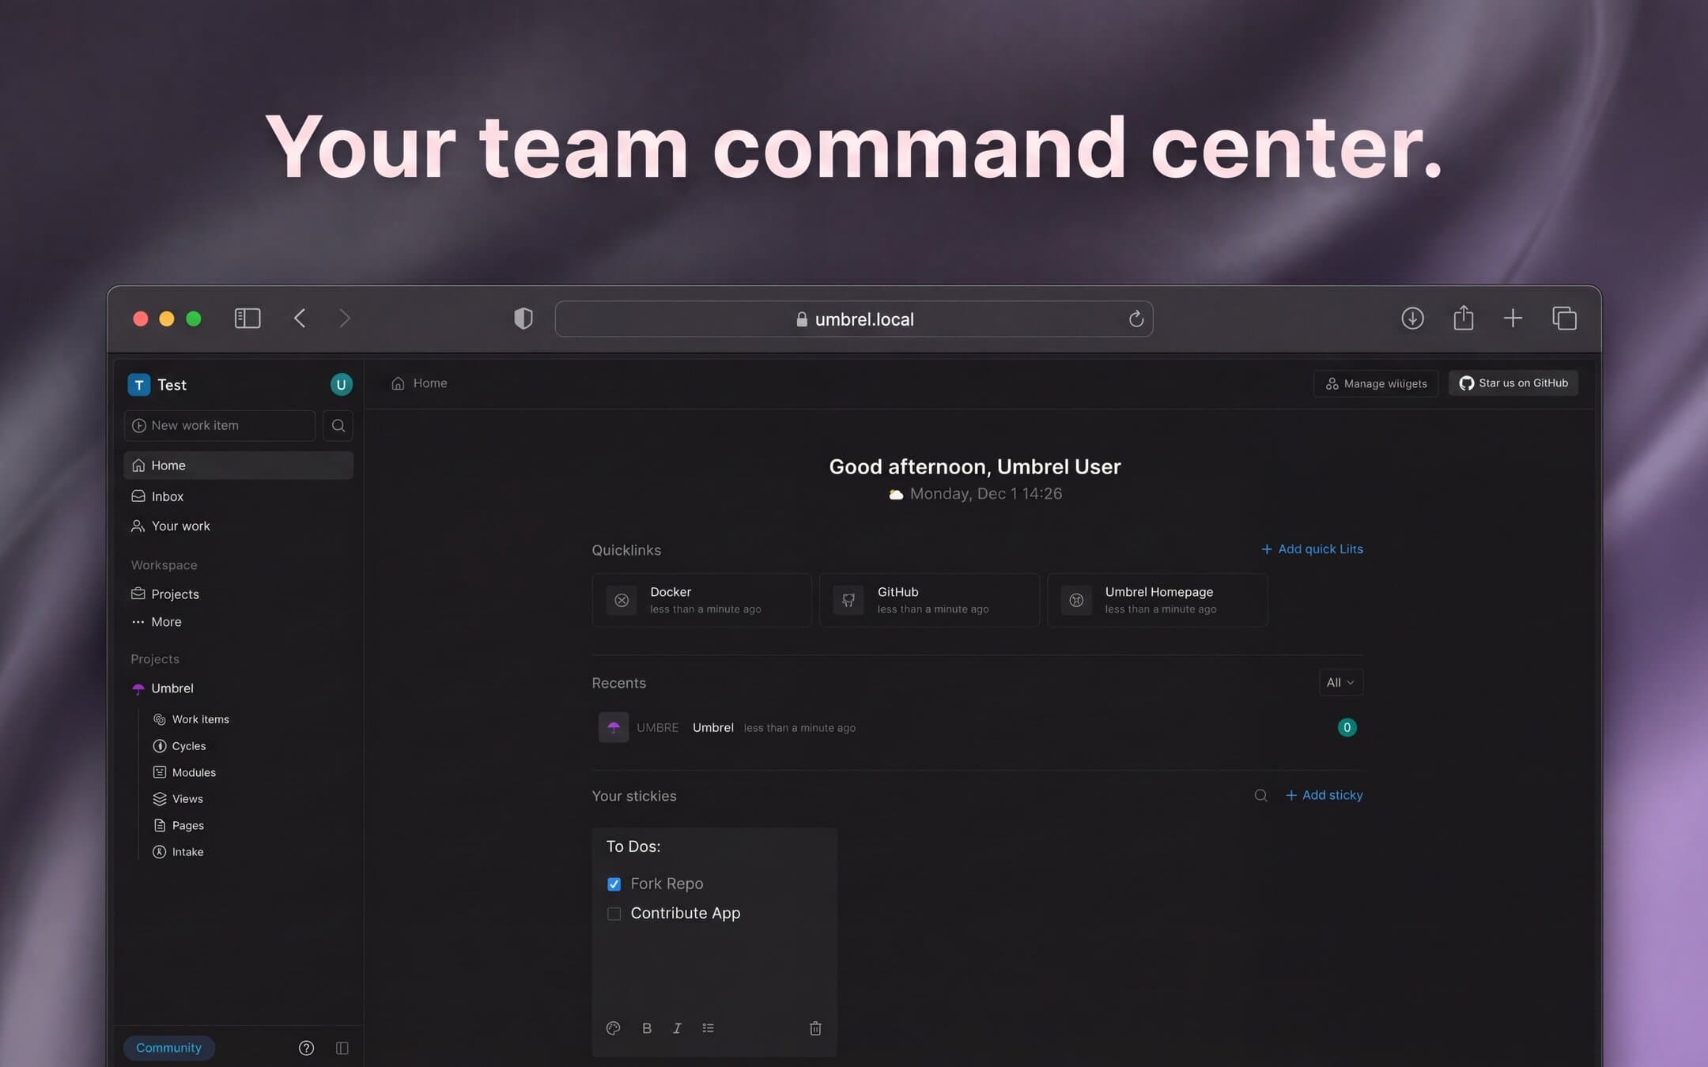Insert checklist in sticky note toolbar
This screenshot has width=1708, height=1067.
click(x=708, y=1027)
